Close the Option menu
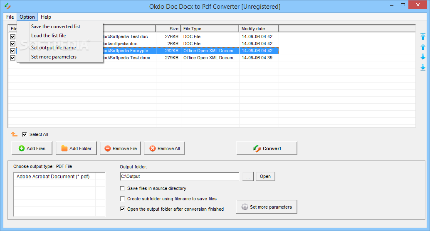The image size is (430, 231). 27,17
